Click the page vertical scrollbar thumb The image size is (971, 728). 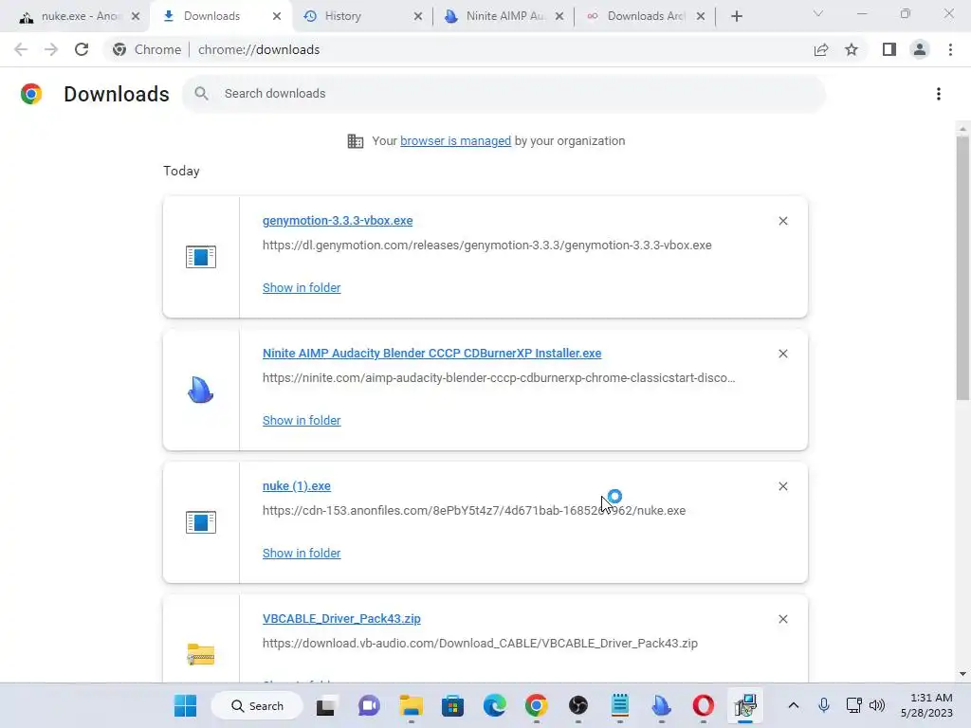coord(962,267)
